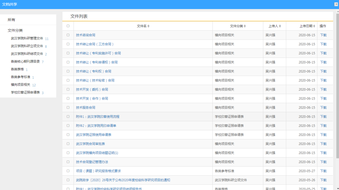This screenshot has width=339, height=190.
Task: Show 所有 files in sidebar
Action: point(11,20)
